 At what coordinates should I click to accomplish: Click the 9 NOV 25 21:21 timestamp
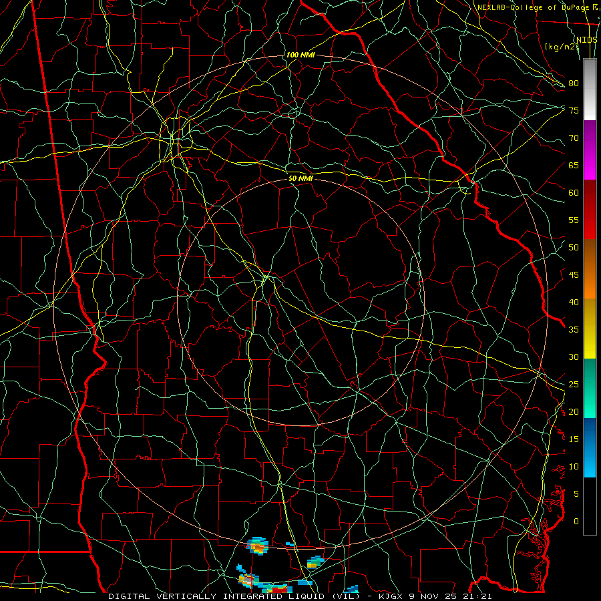(x=450, y=596)
